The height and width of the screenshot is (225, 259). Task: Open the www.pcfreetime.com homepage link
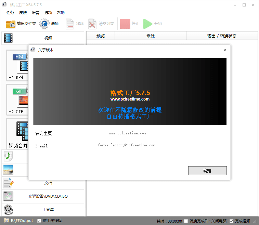tap(127, 133)
